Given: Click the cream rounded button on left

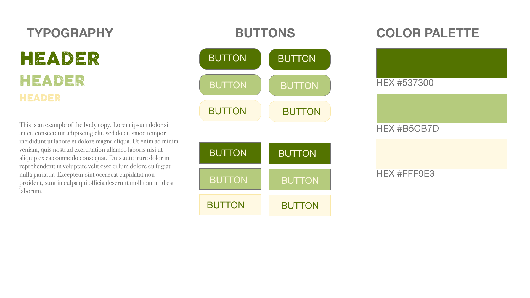Looking at the screenshot, I should [x=230, y=111].
